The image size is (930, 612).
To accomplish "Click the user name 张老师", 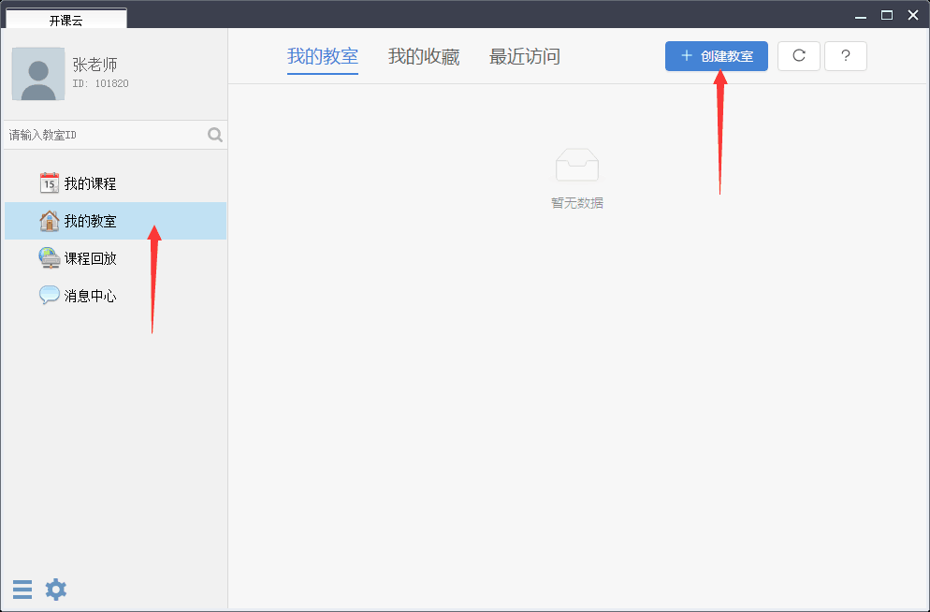I will (x=94, y=64).
